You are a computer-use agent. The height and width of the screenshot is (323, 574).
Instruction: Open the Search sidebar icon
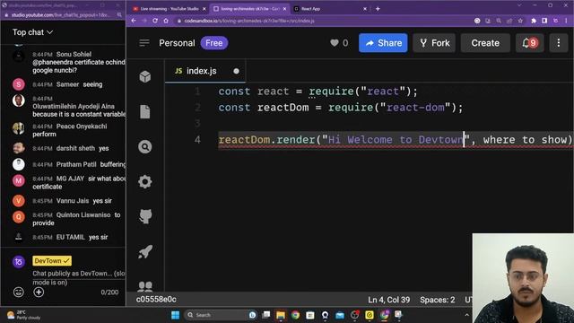point(145,147)
